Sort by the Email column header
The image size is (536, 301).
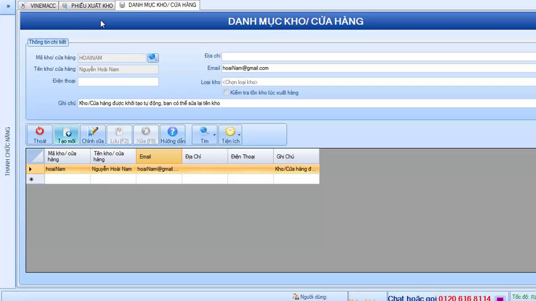[159, 156]
